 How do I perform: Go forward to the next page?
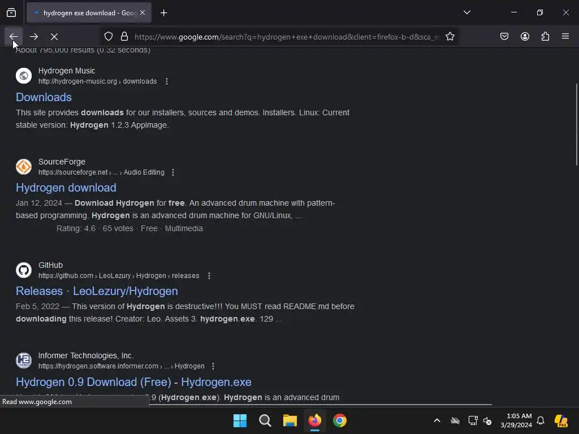click(34, 37)
